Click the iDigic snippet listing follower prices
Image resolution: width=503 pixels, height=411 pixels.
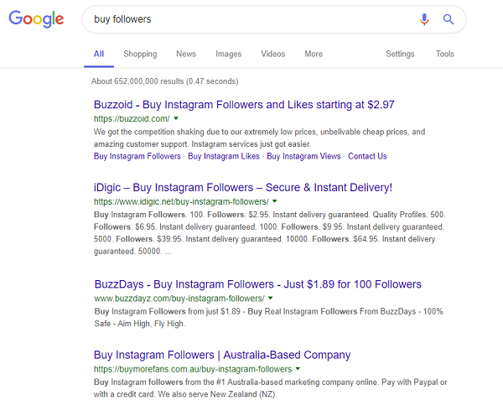[x=270, y=233]
